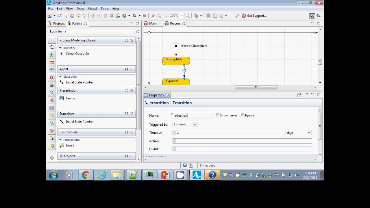Toggle static/dynamic switch beside Guard field
Screen dimensions: 370x208
(x=174, y=149)
